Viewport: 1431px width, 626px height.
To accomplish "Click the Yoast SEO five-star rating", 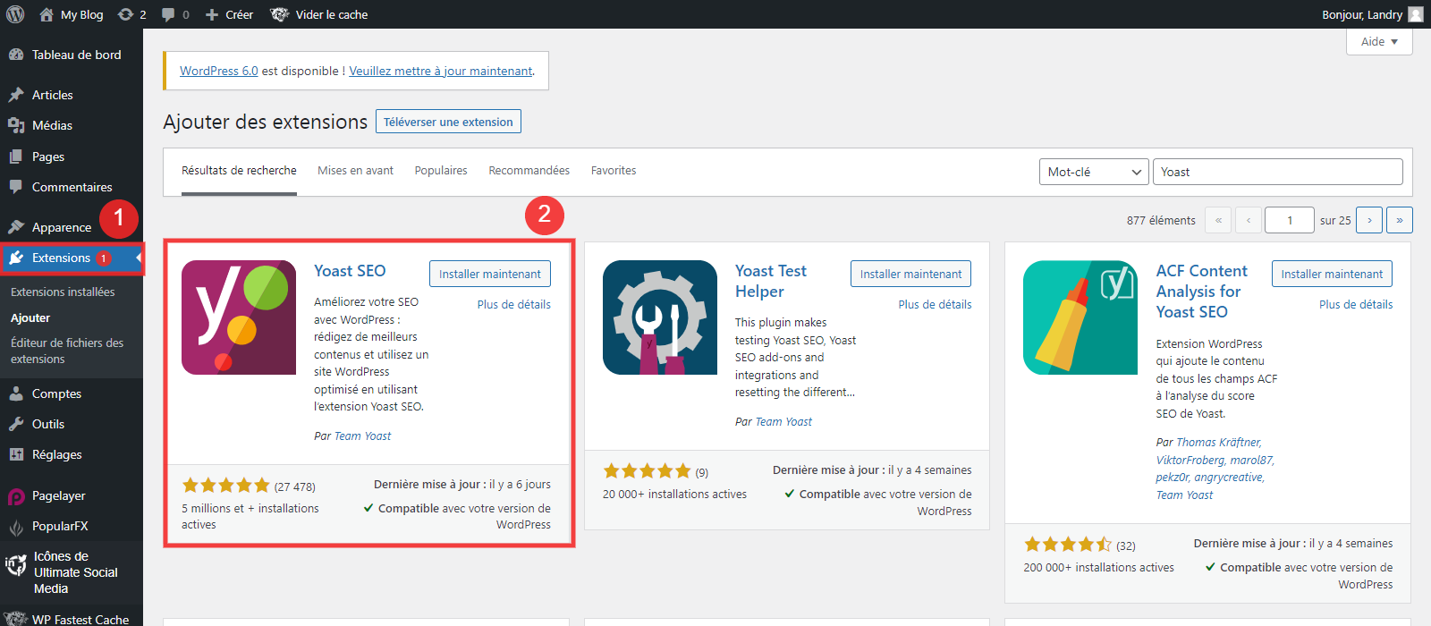I will 226,486.
